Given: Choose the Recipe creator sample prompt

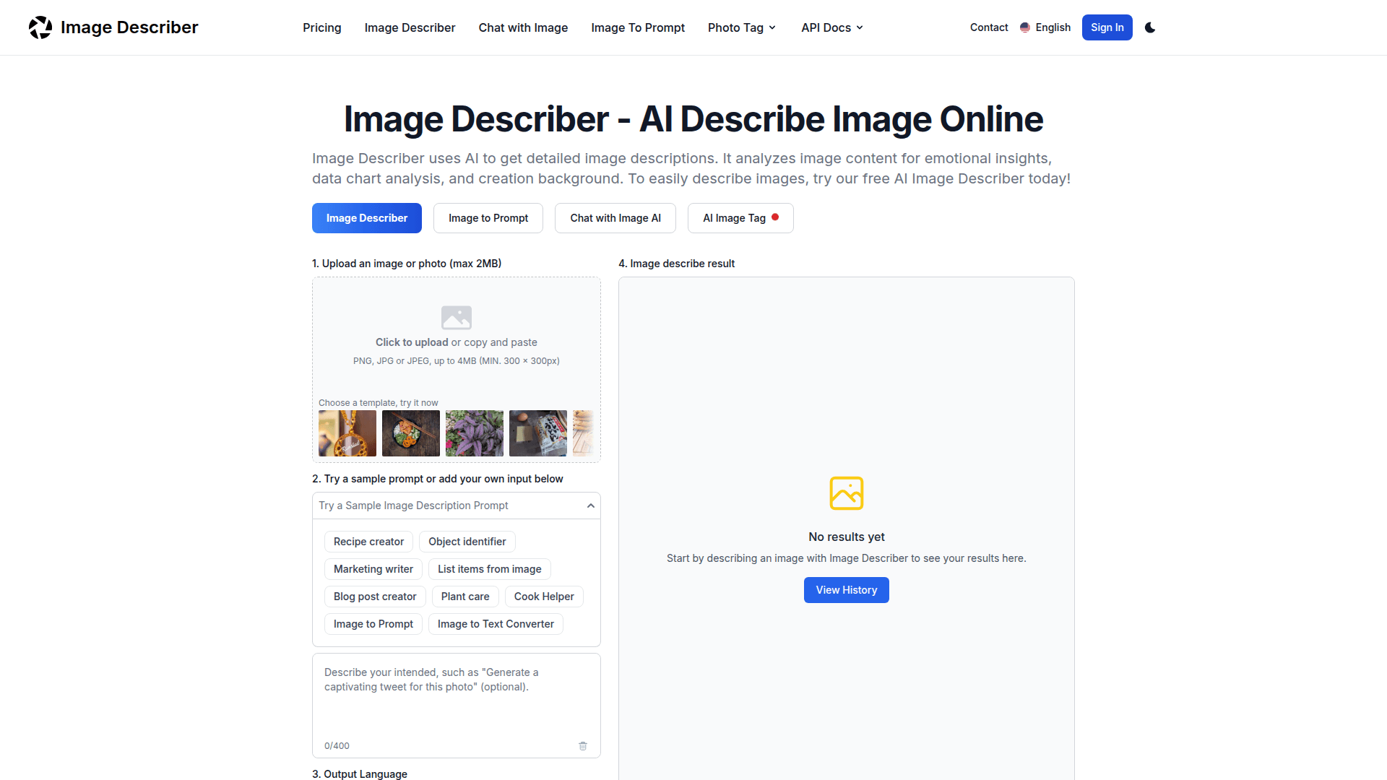Looking at the screenshot, I should (368, 542).
